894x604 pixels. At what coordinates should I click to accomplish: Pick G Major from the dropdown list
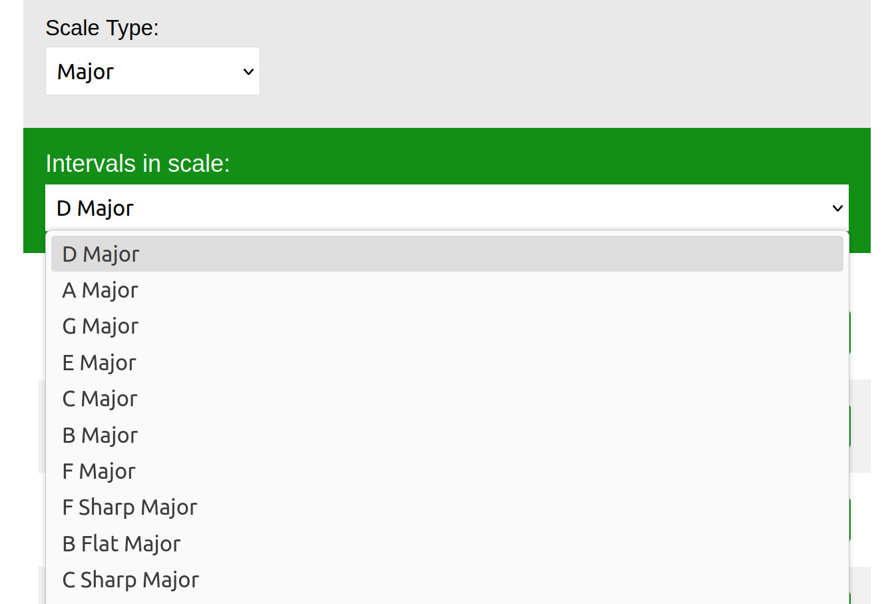point(101,326)
